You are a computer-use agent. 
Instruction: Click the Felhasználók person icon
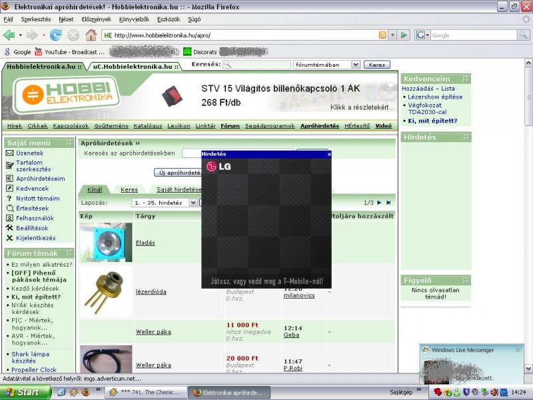(x=9, y=219)
